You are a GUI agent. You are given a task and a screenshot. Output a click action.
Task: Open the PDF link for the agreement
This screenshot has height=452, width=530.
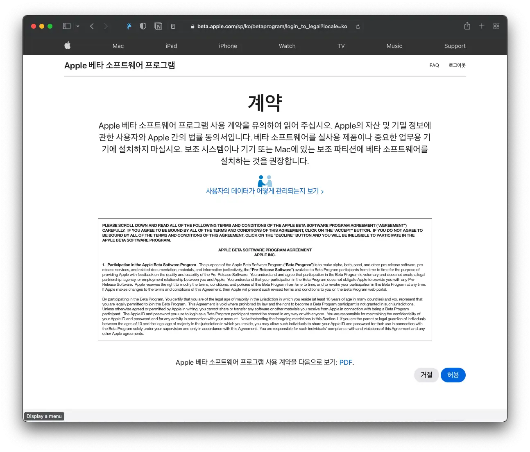(x=346, y=362)
